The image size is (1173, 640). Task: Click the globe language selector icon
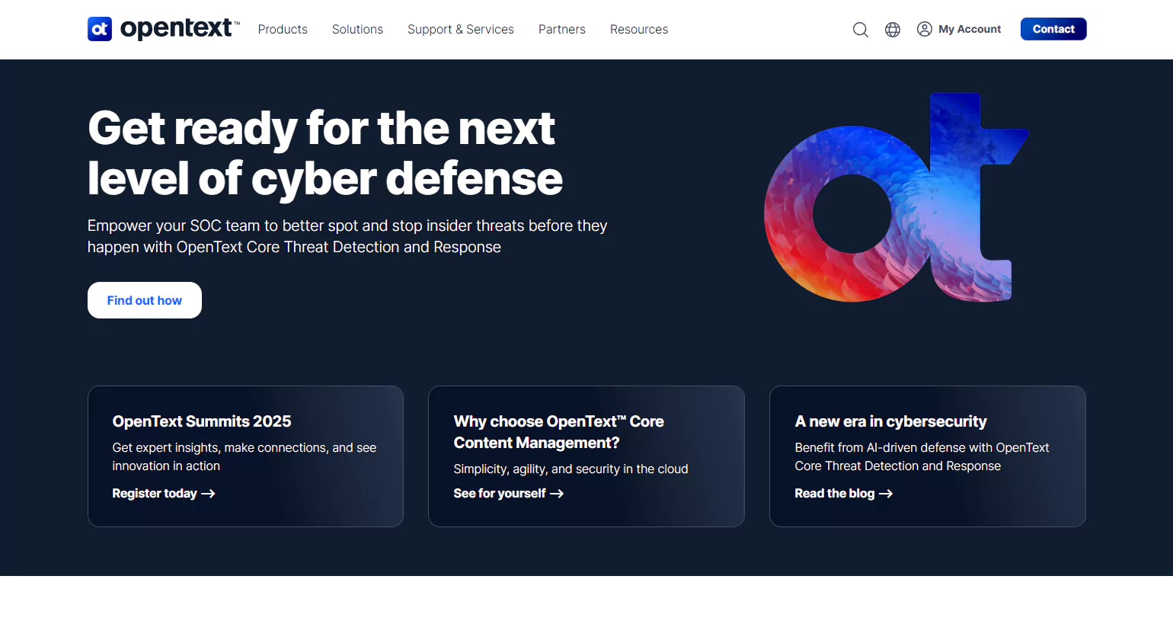click(892, 29)
